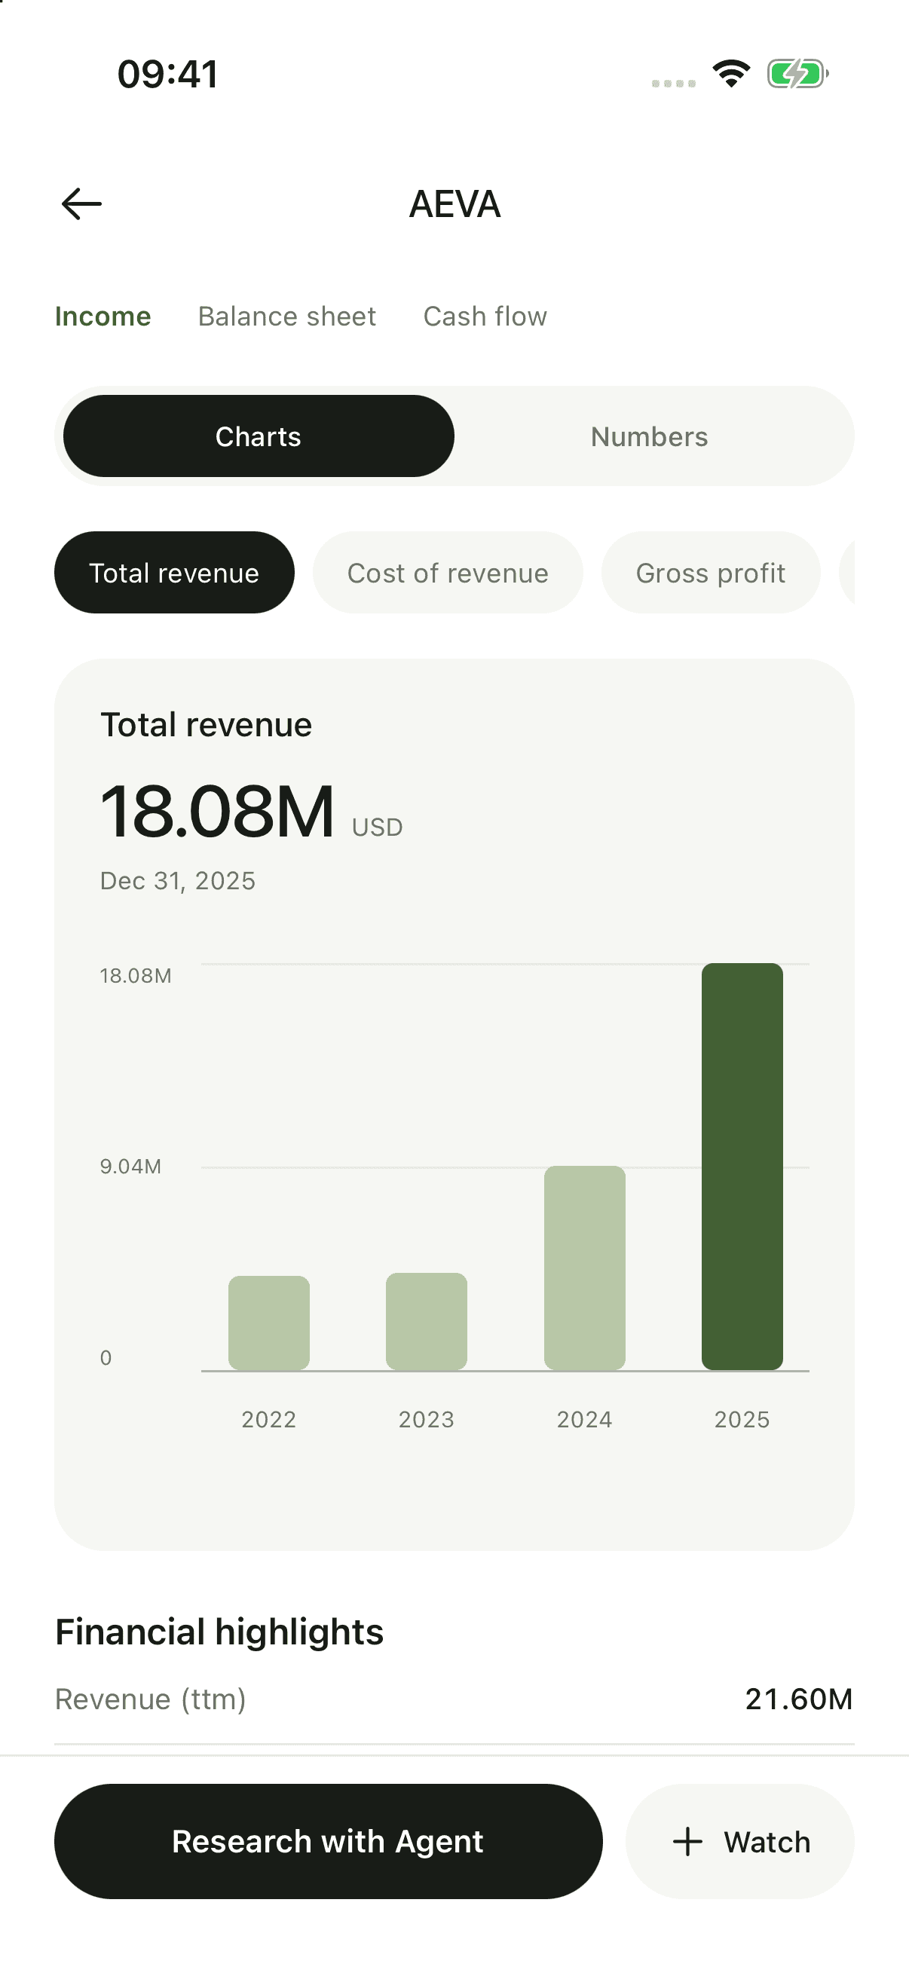Screen dimensions: 909x1976
Task: Switch to Numbers view
Action: pos(649,436)
